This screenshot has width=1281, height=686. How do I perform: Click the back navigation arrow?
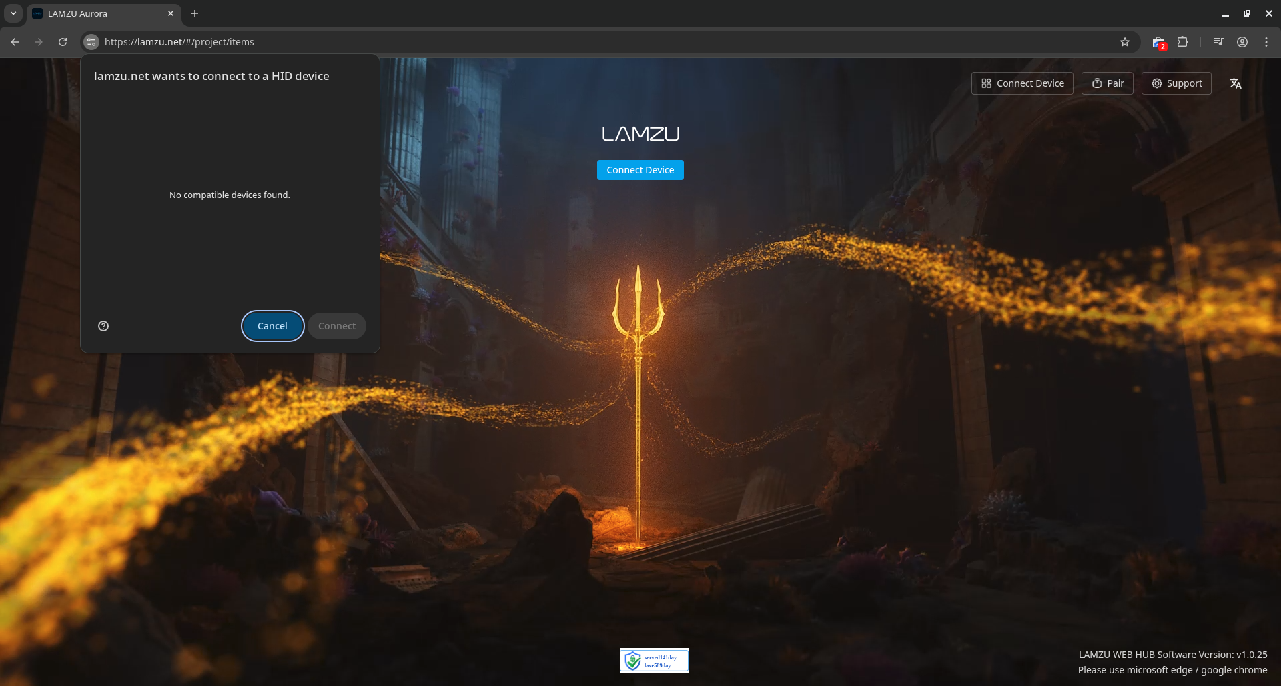[x=14, y=41]
